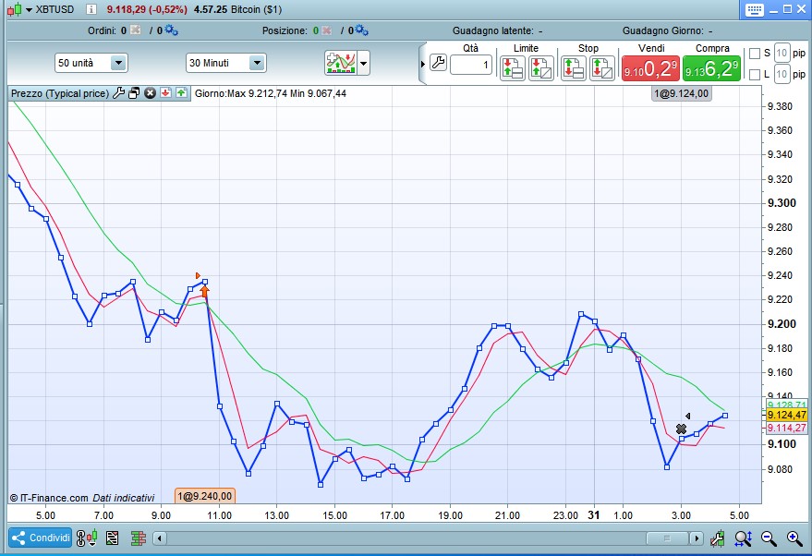Screen dimensions: 812x556
Task: Click the X close marker on chart
Action: [681, 429]
